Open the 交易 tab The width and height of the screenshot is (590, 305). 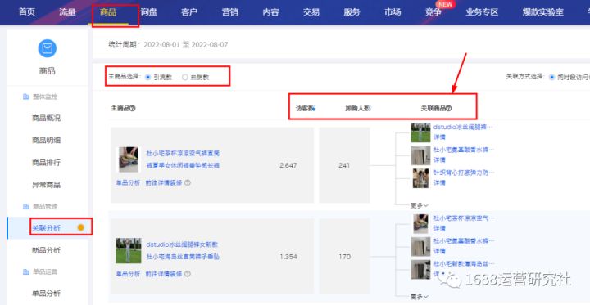[311, 12]
